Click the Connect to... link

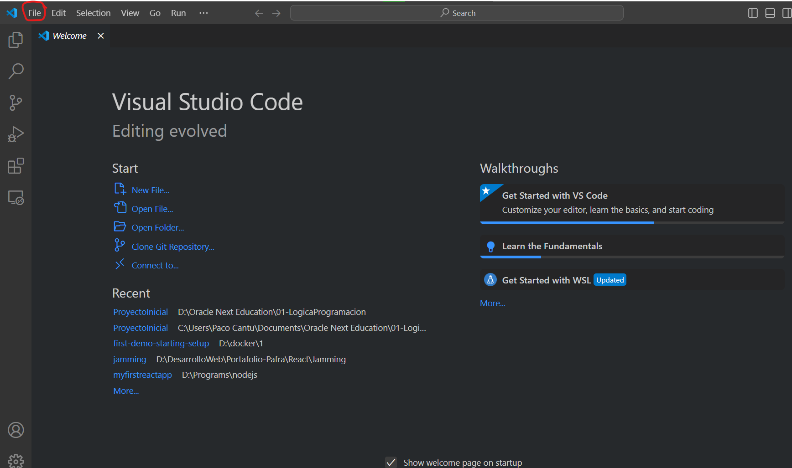[155, 266]
